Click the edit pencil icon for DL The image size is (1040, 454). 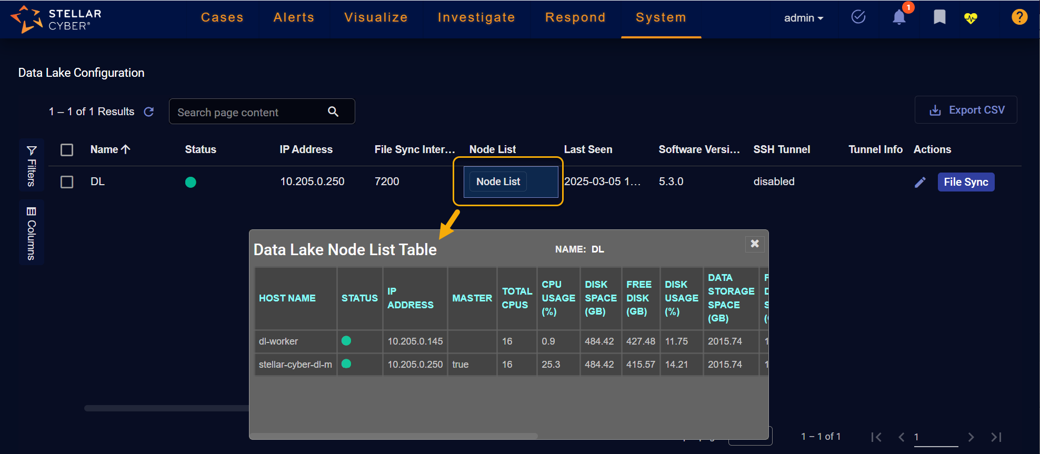click(920, 182)
